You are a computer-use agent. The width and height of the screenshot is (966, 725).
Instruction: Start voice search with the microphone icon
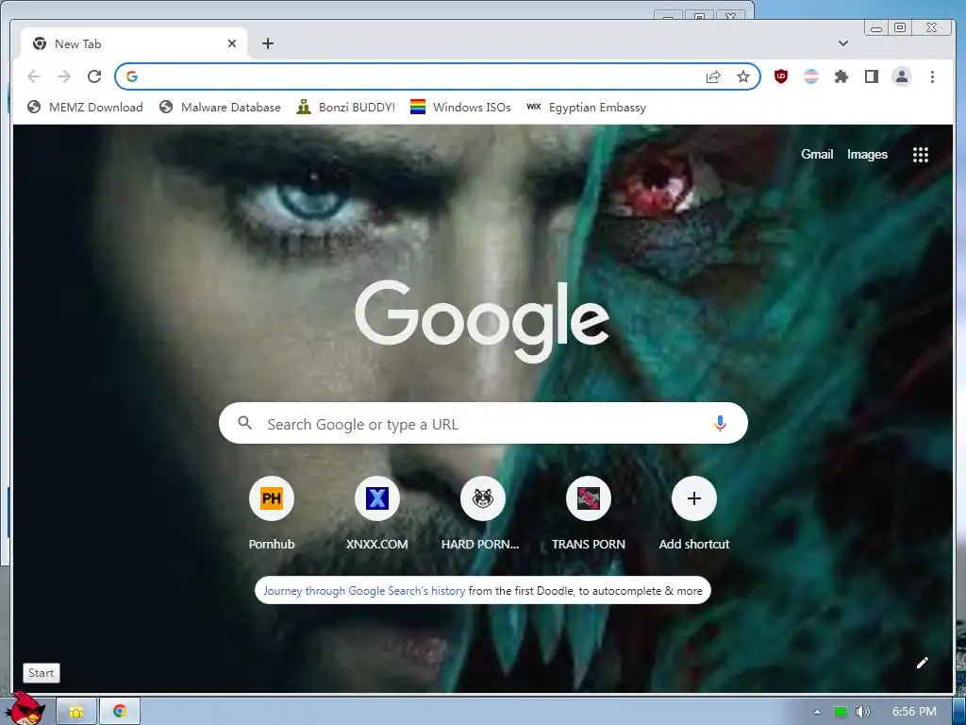[720, 424]
